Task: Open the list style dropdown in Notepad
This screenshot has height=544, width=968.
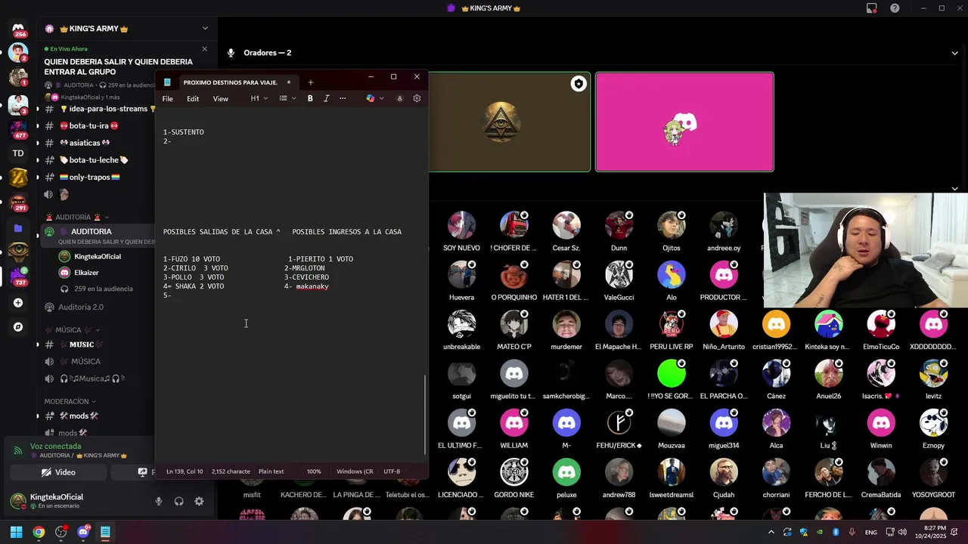Action: pyautogui.click(x=287, y=98)
